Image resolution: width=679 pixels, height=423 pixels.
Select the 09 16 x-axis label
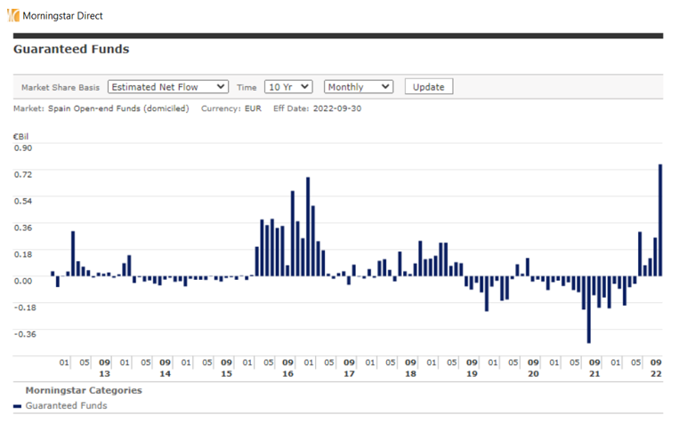[x=287, y=368]
